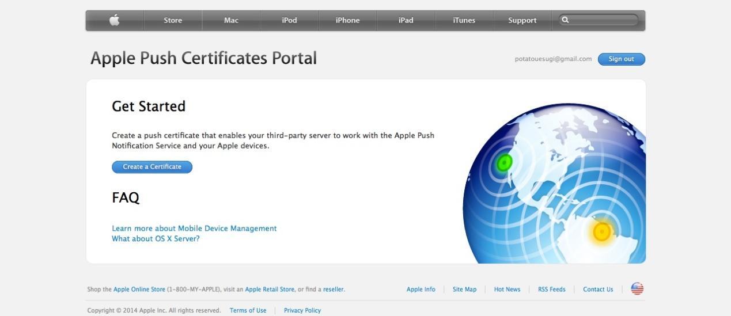Go to the iPhone section
The width and height of the screenshot is (731, 316).
(x=347, y=20)
